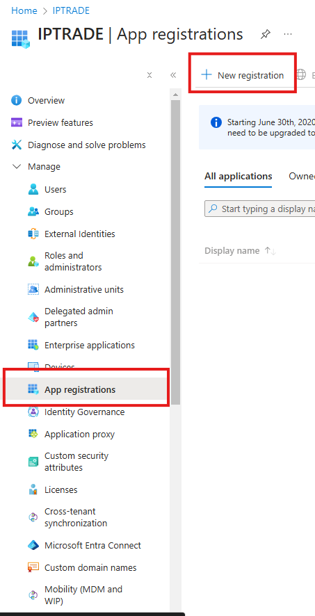Click the External Identities icon
This screenshot has height=616, width=315.
click(x=33, y=234)
